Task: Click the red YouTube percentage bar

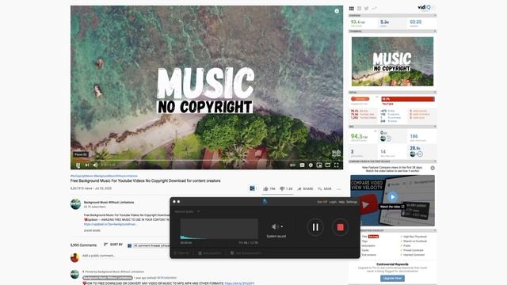Action: click(x=408, y=99)
